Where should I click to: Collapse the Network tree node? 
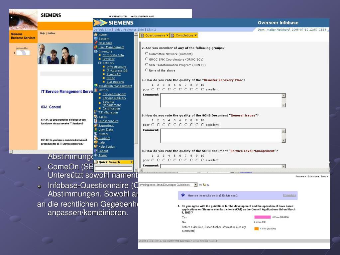pos(99,63)
